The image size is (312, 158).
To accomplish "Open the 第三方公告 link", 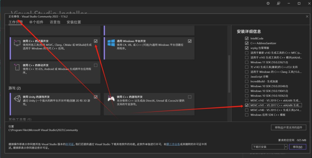I will tap(173, 144).
